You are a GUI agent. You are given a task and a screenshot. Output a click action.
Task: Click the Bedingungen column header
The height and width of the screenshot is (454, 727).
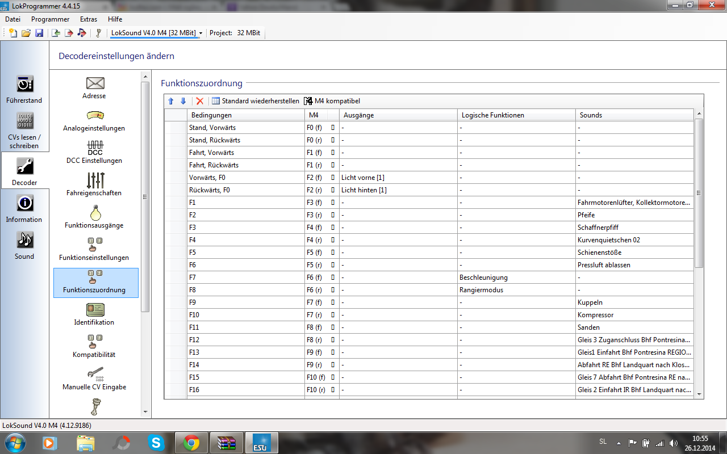point(246,115)
